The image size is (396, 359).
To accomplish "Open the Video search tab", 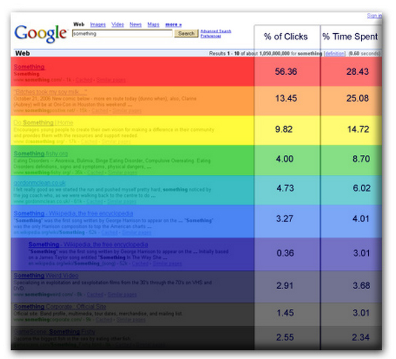I will [118, 25].
